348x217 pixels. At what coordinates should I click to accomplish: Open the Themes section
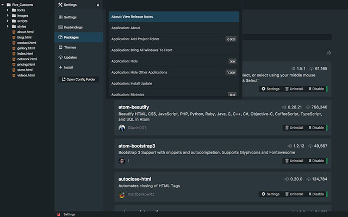coord(78,47)
